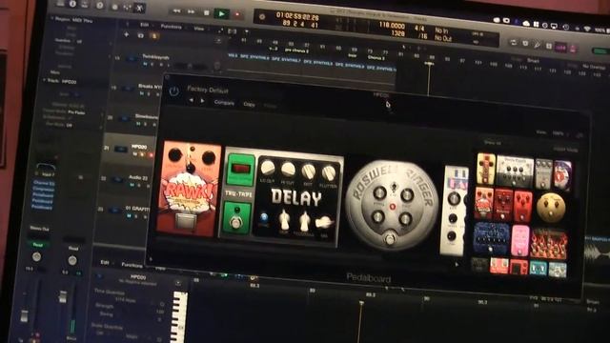Select the yellow pedal in pedal browser
The height and width of the screenshot is (343, 610).
click(x=486, y=169)
